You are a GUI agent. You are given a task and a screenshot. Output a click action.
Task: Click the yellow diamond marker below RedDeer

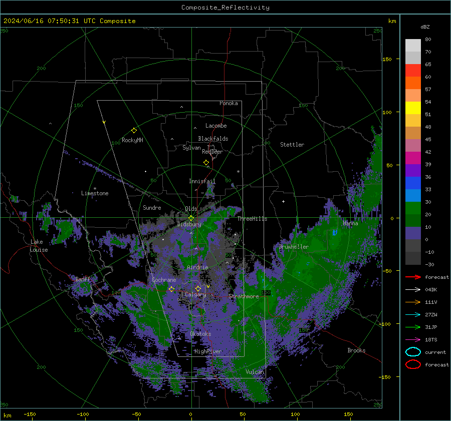pyautogui.click(x=206, y=163)
